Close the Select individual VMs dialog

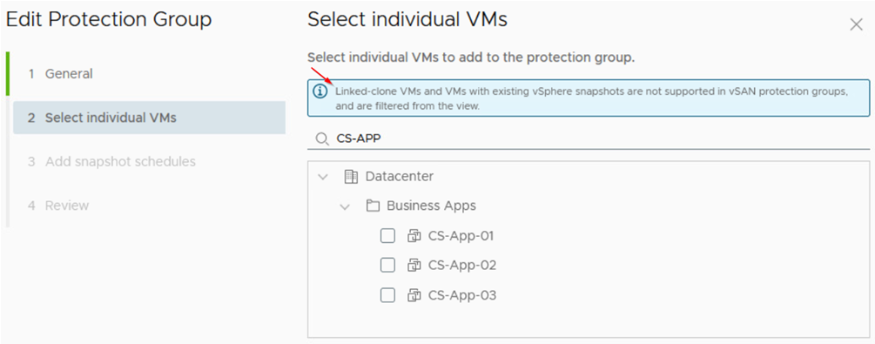[x=856, y=24]
